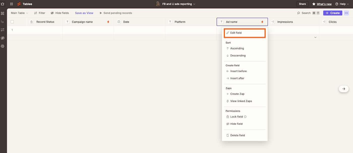Click the calendar icon on Date column
Viewport: 353px width, 153px height.
click(x=119, y=22)
